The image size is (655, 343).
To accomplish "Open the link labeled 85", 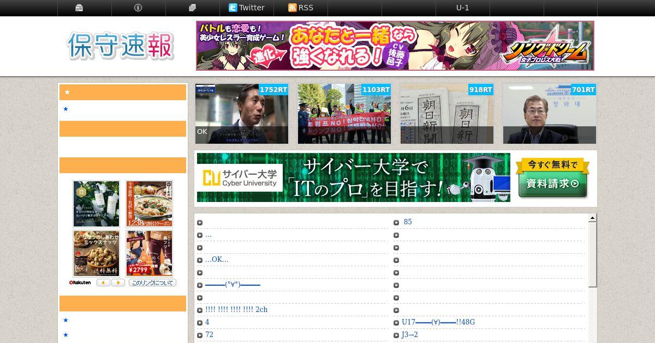I will tap(408, 222).
